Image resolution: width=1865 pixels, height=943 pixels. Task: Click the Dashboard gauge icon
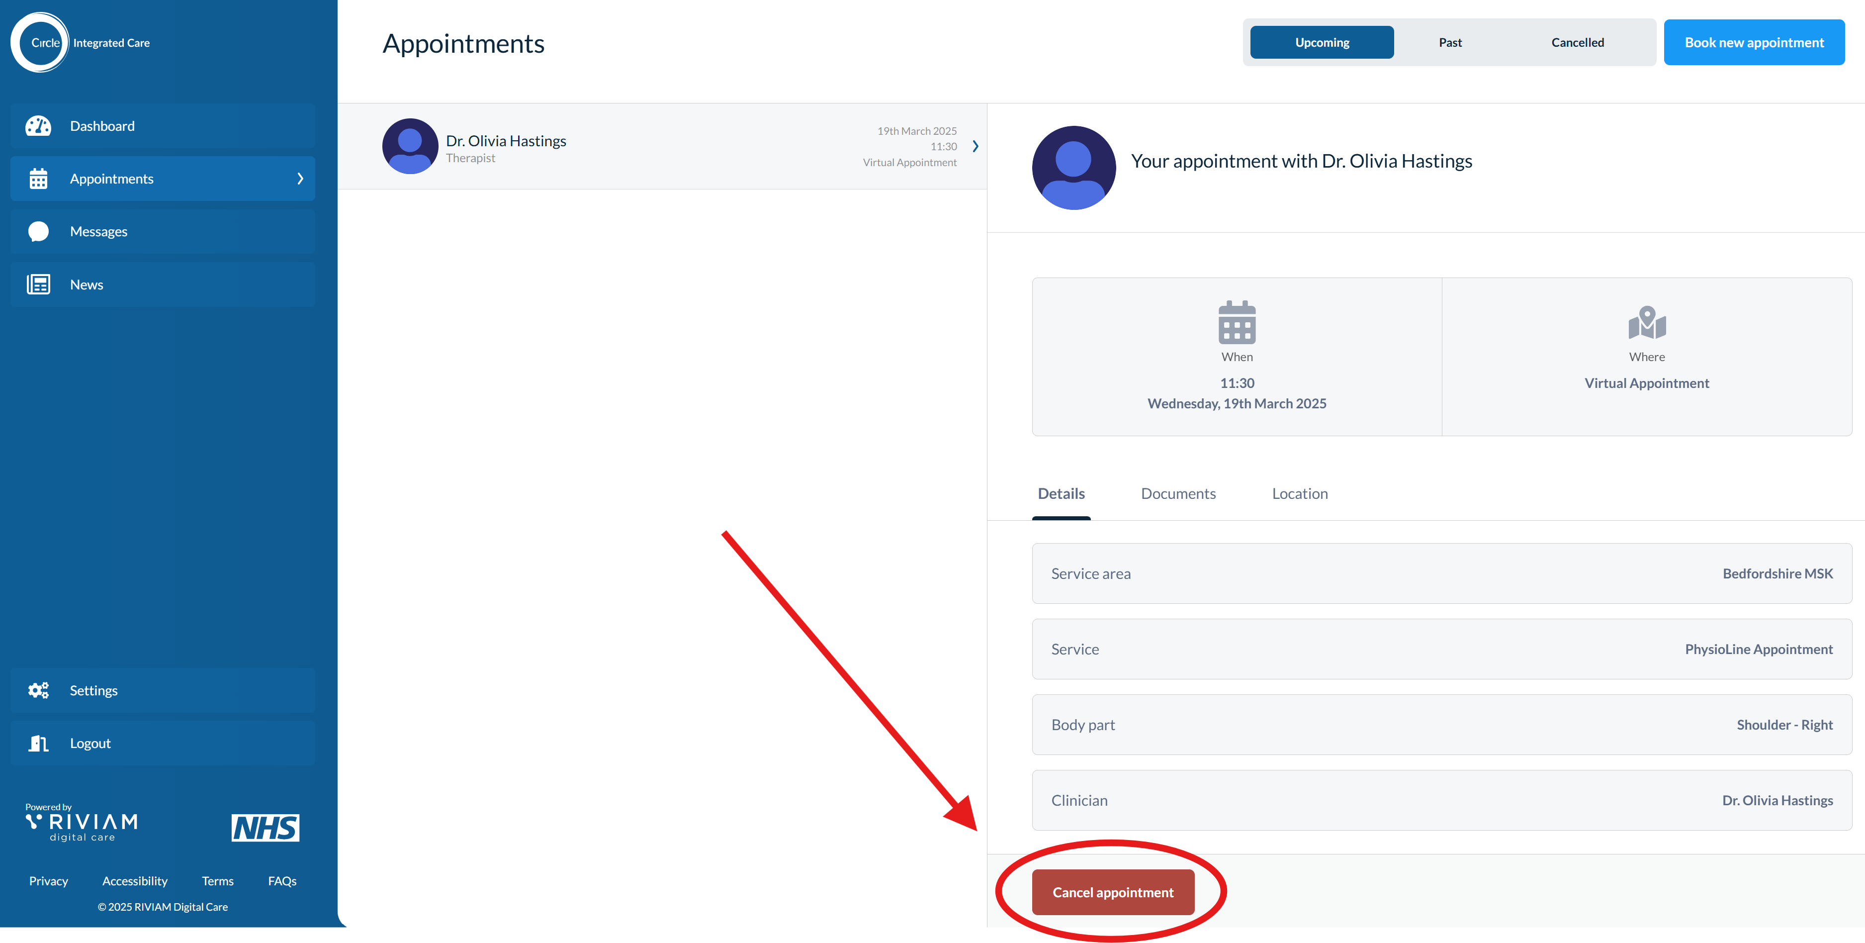click(38, 126)
